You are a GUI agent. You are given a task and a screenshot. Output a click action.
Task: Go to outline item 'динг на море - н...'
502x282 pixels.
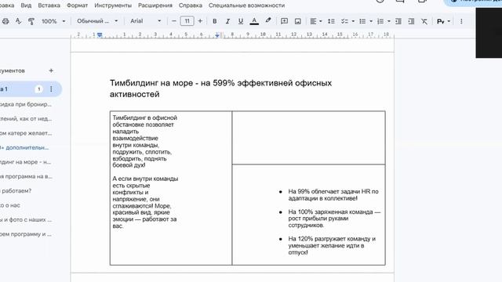click(x=26, y=162)
